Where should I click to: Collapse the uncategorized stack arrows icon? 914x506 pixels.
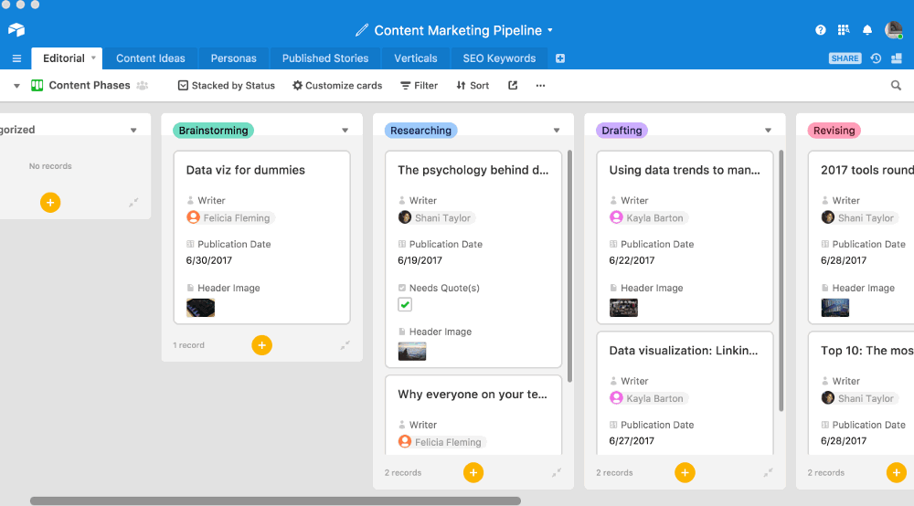(x=133, y=203)
